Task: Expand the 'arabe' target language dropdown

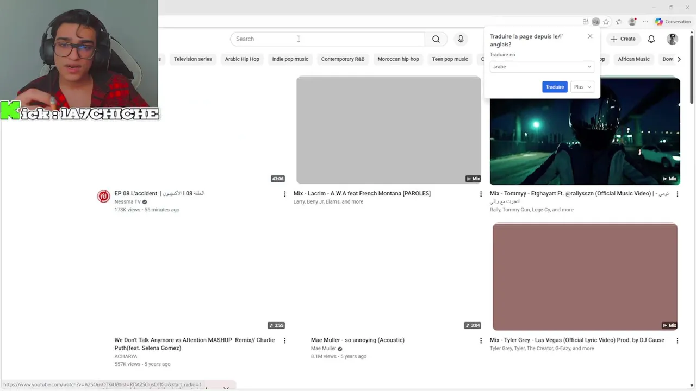Action: 542,67
